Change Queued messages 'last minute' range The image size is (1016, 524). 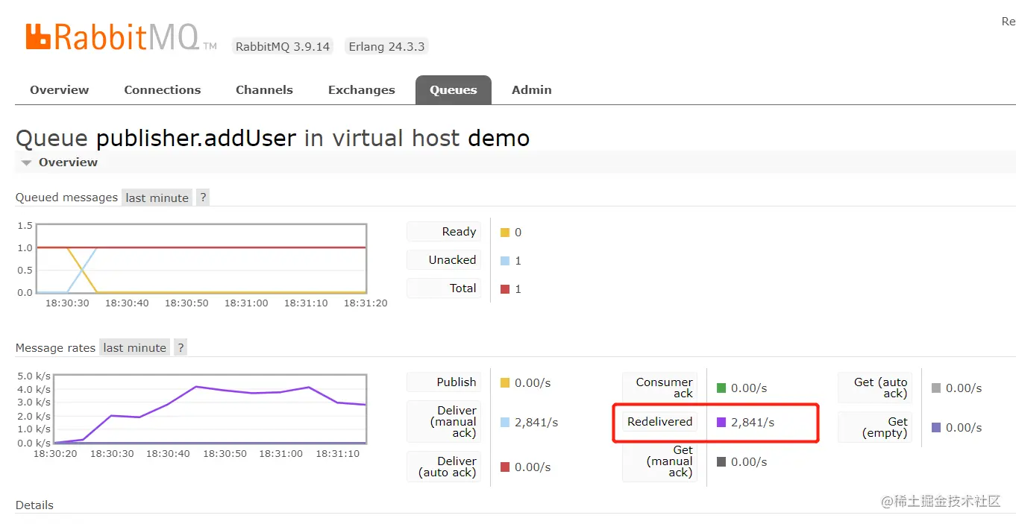pos(157,198)
